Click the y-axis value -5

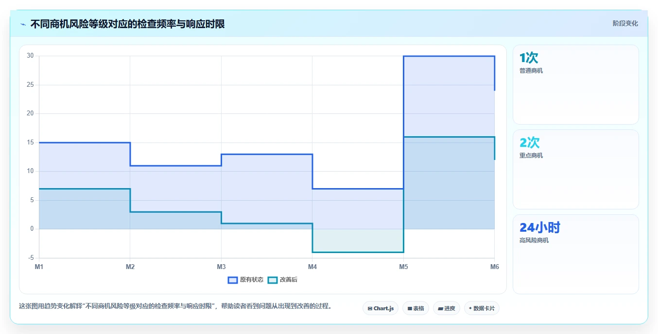tap(31, 258)
